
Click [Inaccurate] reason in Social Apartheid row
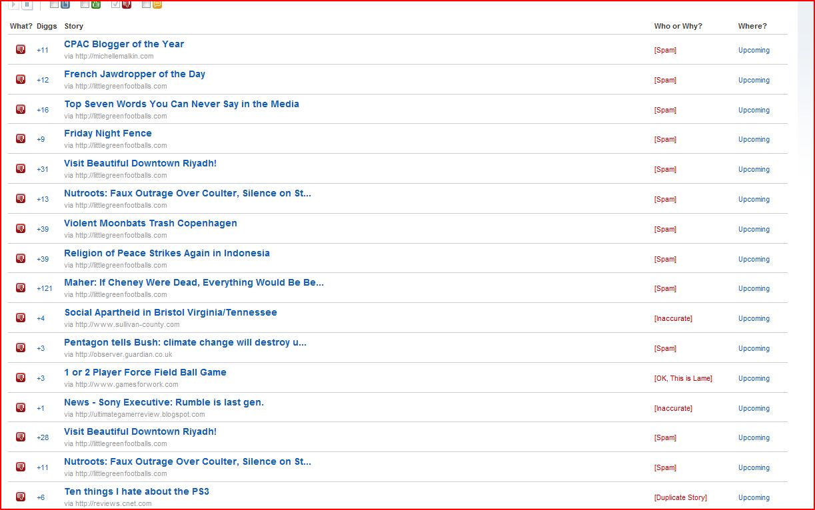pos(673,318)
